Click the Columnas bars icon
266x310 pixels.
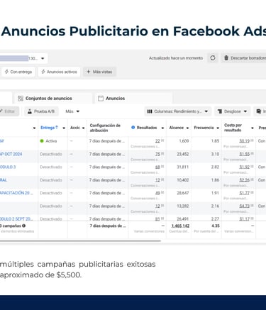150,111
